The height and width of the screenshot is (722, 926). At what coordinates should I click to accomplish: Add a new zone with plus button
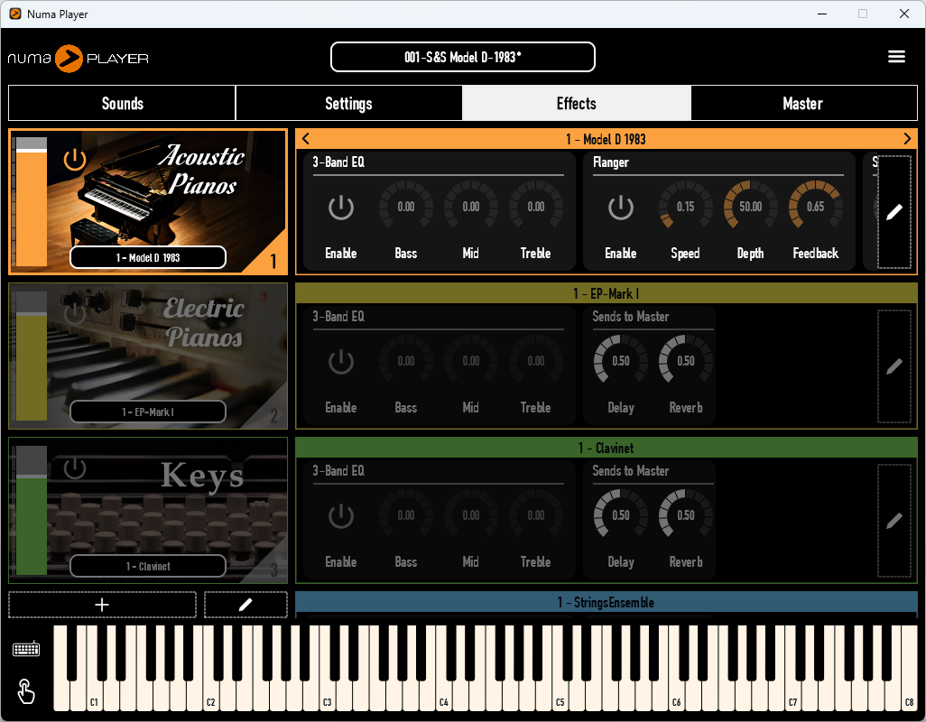[102, 605]
